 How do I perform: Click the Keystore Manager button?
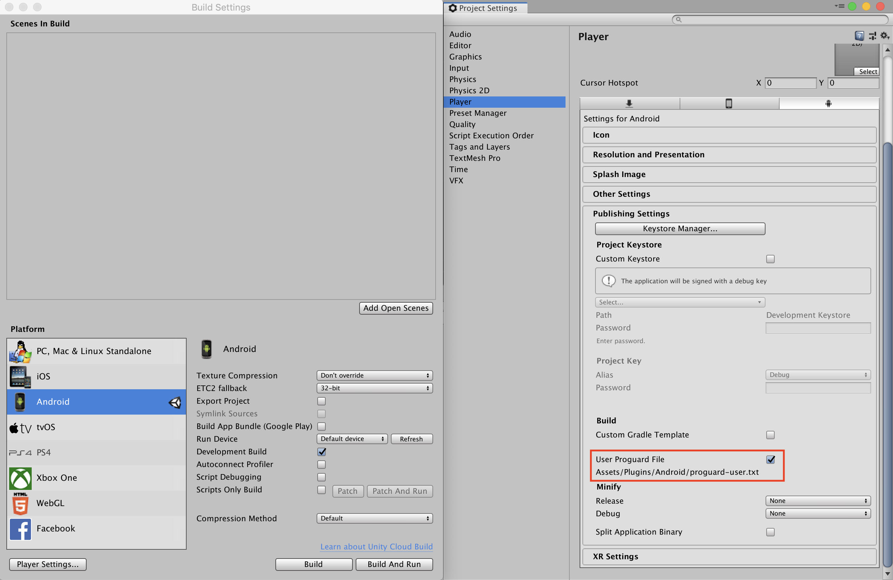click(679, 228)
